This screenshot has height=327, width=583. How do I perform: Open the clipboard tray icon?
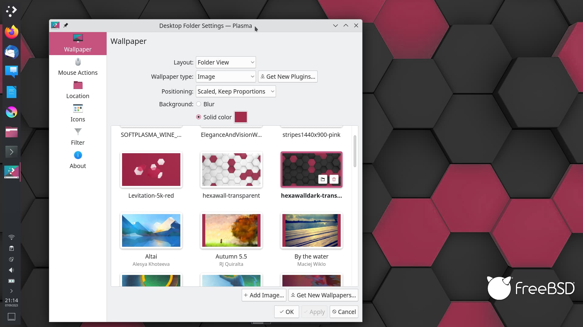(x=12, y=248)
